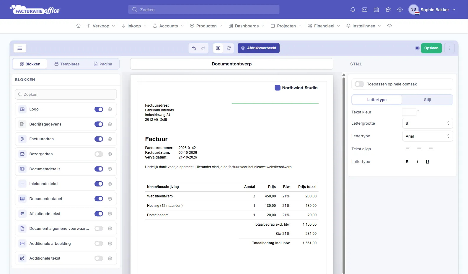Switch to the Pagina tab

coord(103,64)
